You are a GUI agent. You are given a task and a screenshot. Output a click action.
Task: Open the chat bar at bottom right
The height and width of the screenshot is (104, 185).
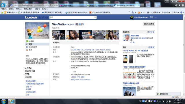(x=168, y=94)
